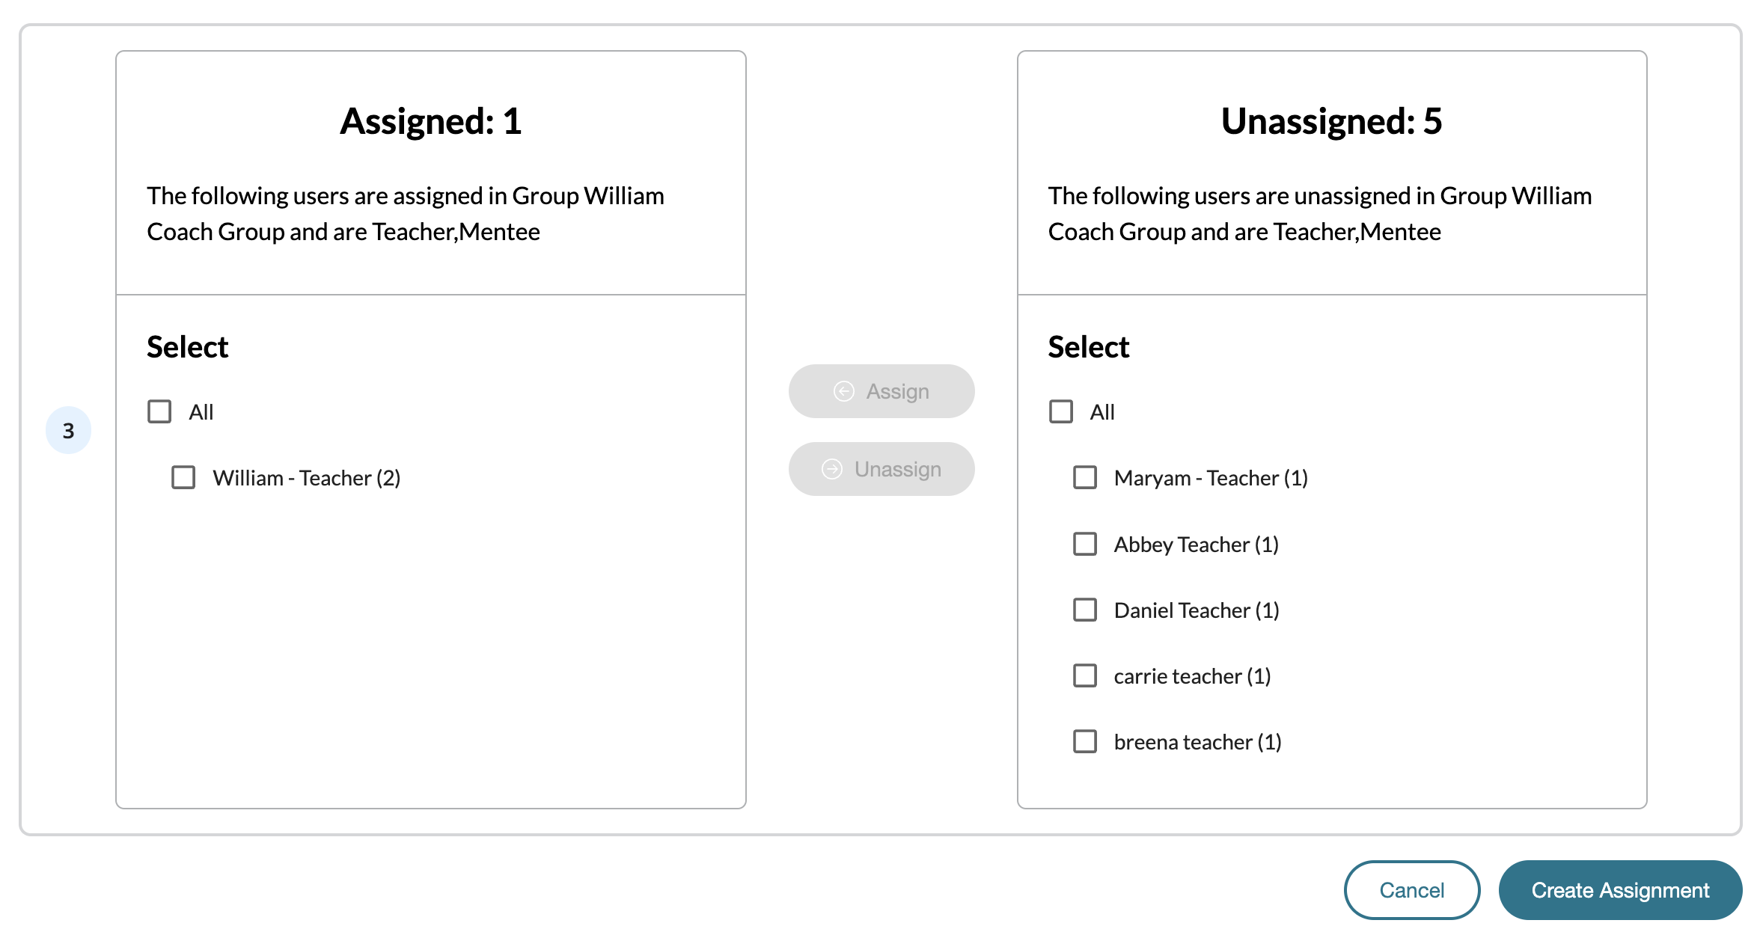Click the "Unassigned: 5" heading
Image resolution: width=1760 pixels, height=938 pixels.
click(x=1331, y=121)
